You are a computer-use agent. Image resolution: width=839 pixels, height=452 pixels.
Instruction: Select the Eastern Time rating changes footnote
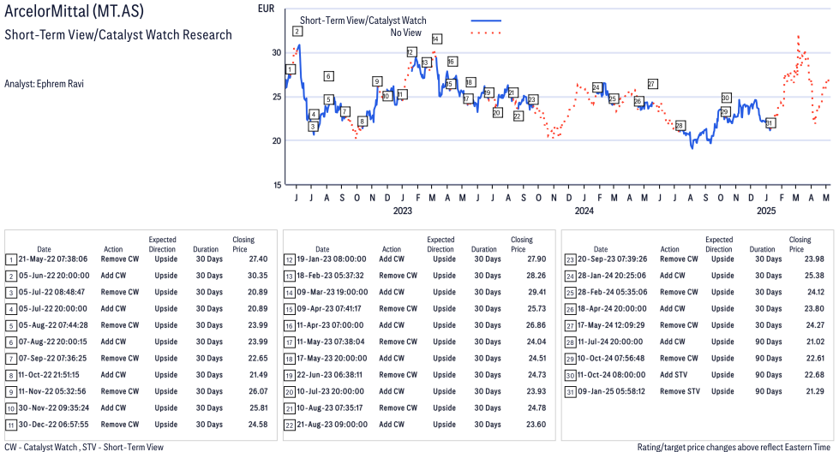(x=734, y=447)
